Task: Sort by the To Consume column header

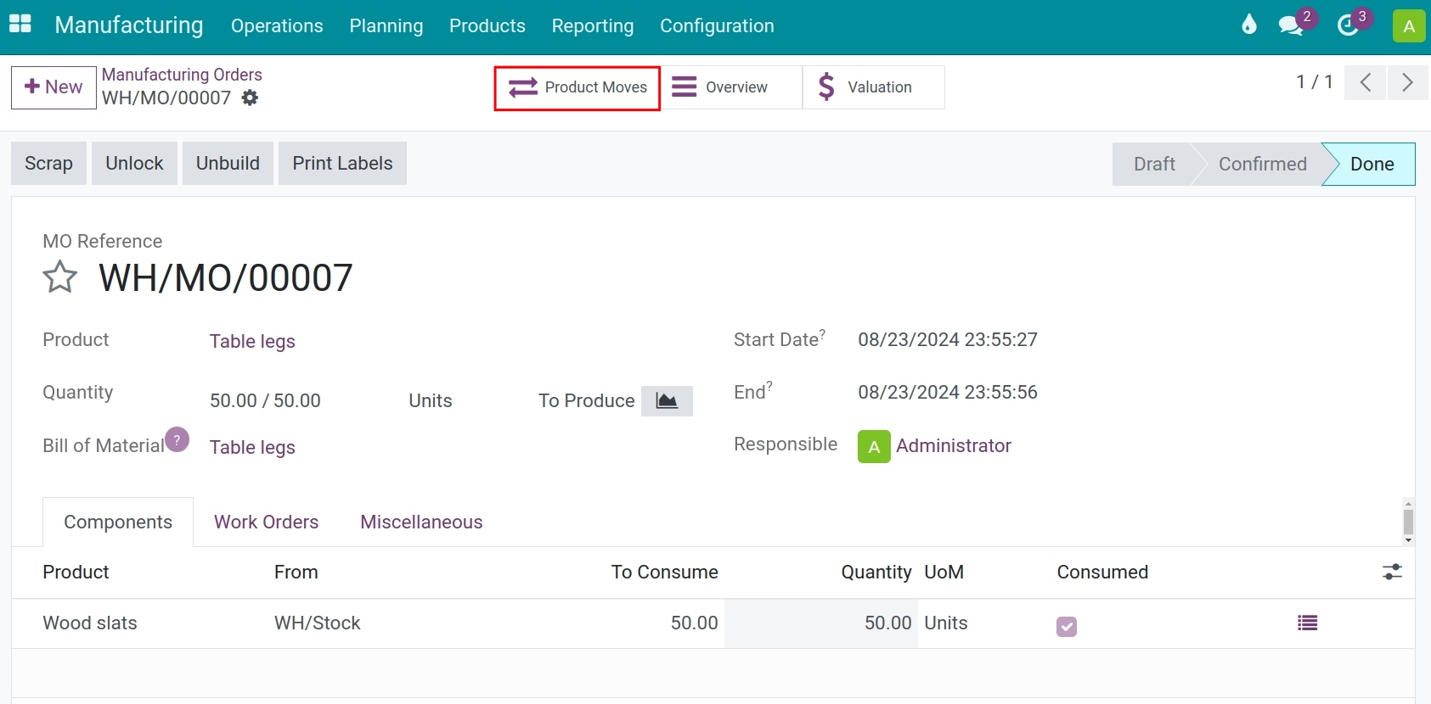Action: (x=664, y=573)
